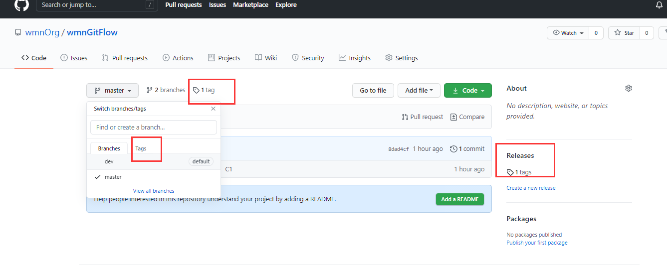
Task: Switch to the Actions tab
Action: (178, 58)
